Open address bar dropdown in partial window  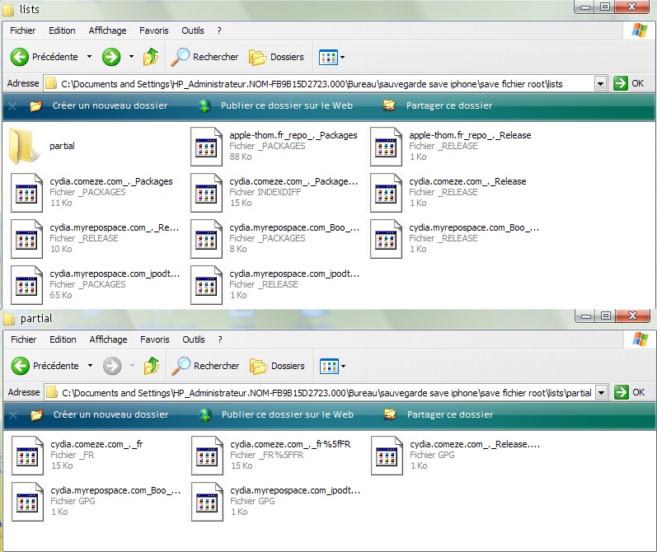click(601, 393)
